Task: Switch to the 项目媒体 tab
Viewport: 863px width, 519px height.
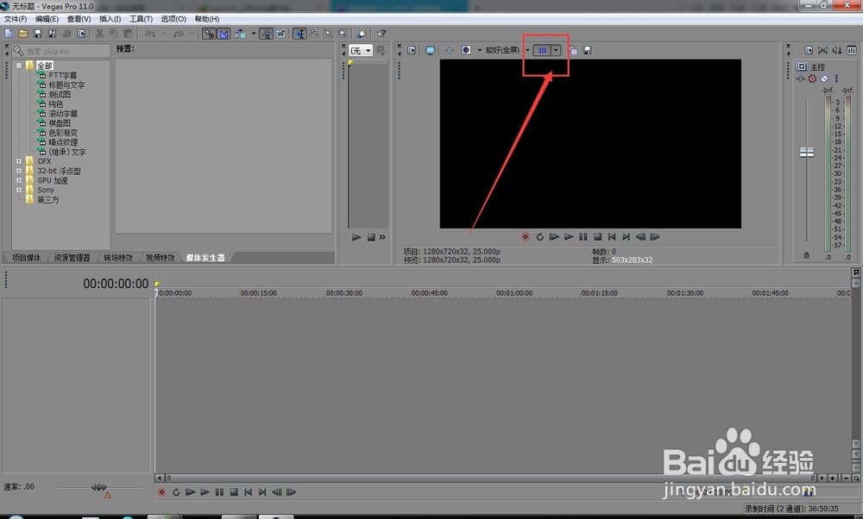Action: pyautogui.click(x=27, y=258)
